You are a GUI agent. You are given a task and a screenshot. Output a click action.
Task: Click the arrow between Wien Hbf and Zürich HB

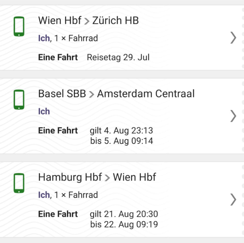(87, 21)
